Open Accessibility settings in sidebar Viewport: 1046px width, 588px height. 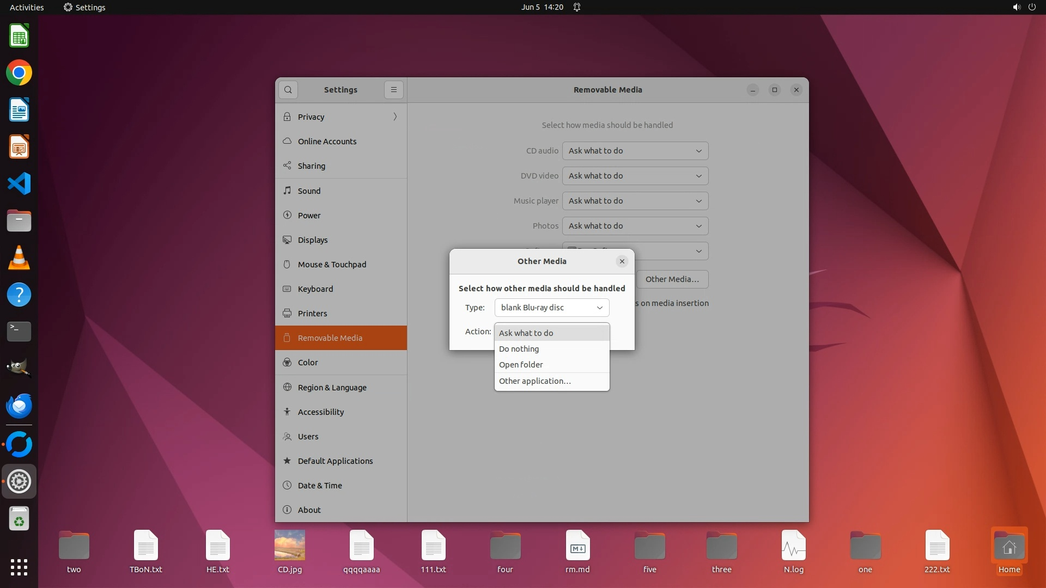(320, 412)
